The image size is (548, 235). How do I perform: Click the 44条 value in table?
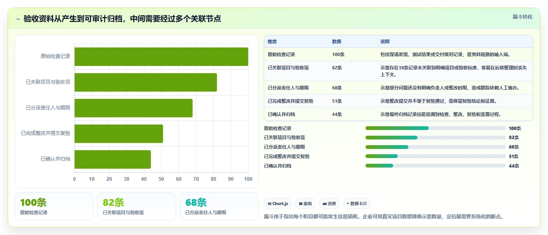click(x=337, y=114)
